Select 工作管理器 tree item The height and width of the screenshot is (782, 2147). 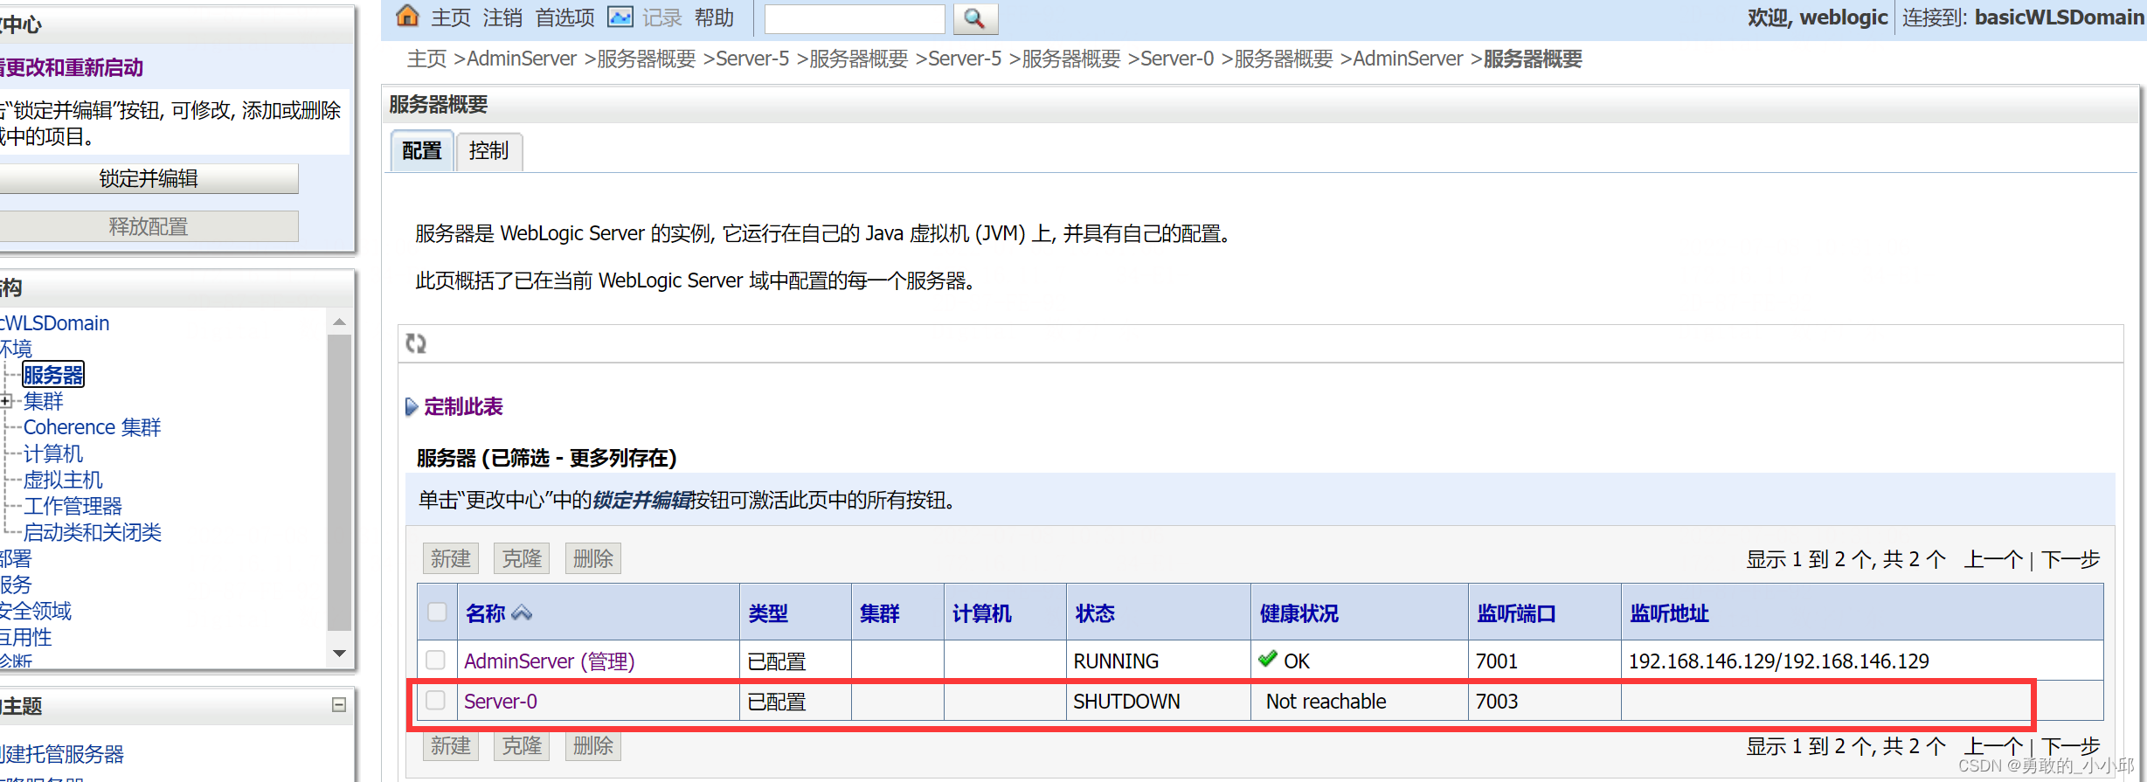(73, 506)
